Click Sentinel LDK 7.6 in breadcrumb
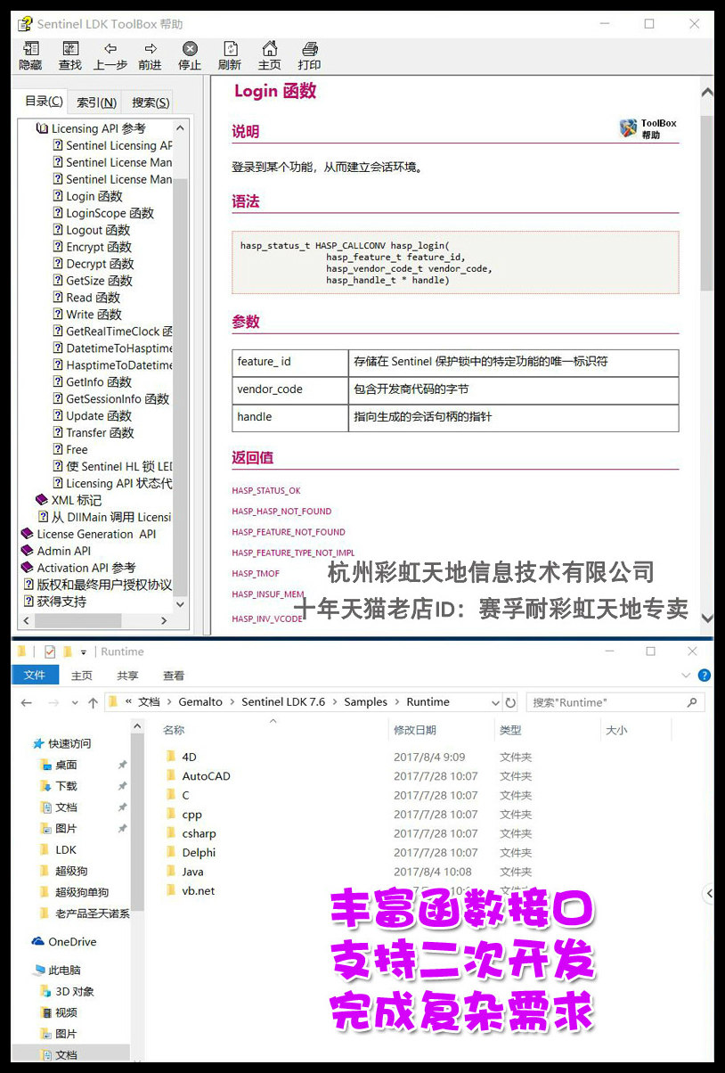Screen dimensions: 725x1073 pyautogui.click(x=283, y=702)
